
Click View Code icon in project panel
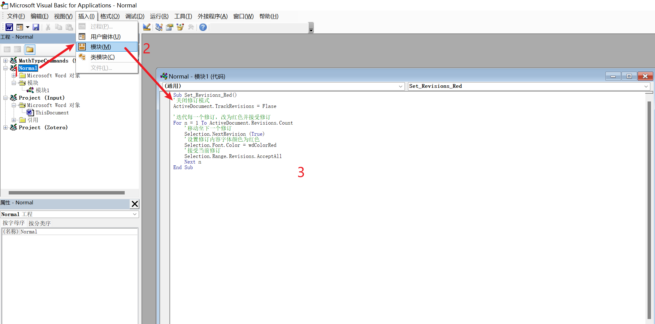[7, 49]
